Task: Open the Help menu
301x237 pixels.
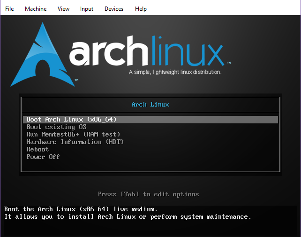Action: [141, 9]
